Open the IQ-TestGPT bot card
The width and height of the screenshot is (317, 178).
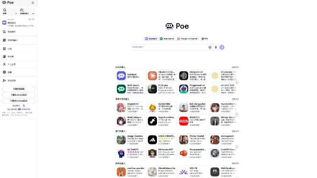(131, 153)
